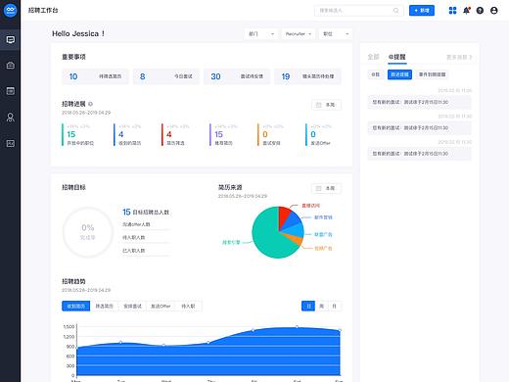
Task: Expand the 部门 dropdown
Action: pyautogui.click(x=261, y=34)
